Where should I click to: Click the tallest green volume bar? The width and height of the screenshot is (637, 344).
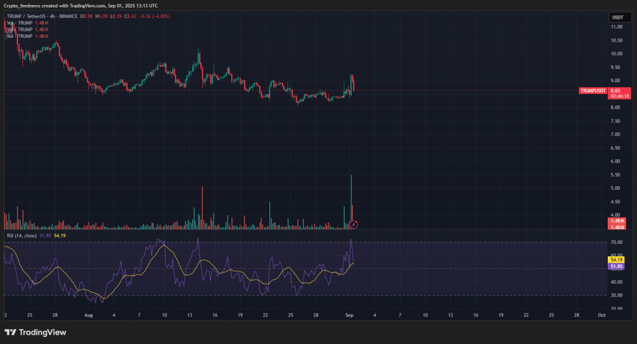tap(351, 199)
